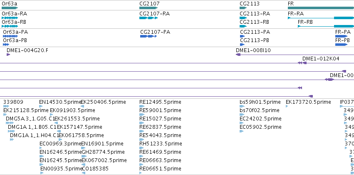Select the CG2107-RA transcript glyph

coord(149,18)
